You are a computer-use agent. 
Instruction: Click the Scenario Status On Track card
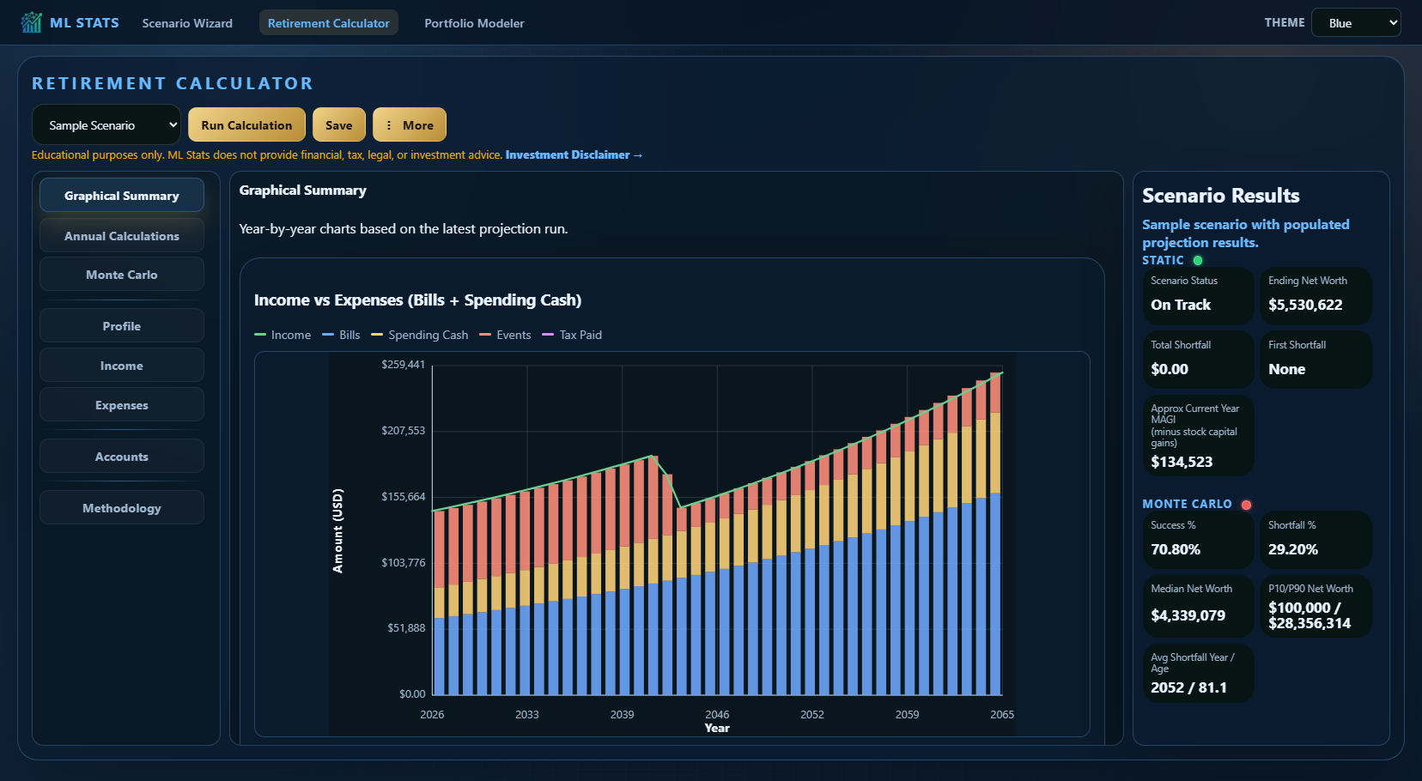(1198, 296)
